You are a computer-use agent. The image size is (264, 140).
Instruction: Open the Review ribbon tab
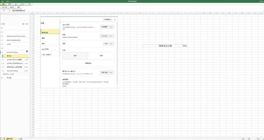(x=23, y=4)
